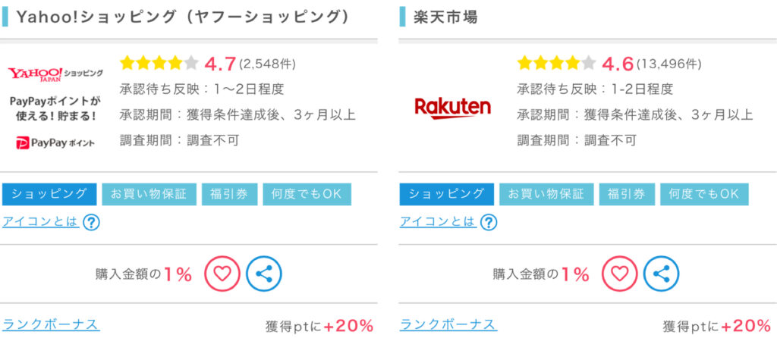Favorite Rakuten Ichiba with the heart icon

(x=619, y=273)
